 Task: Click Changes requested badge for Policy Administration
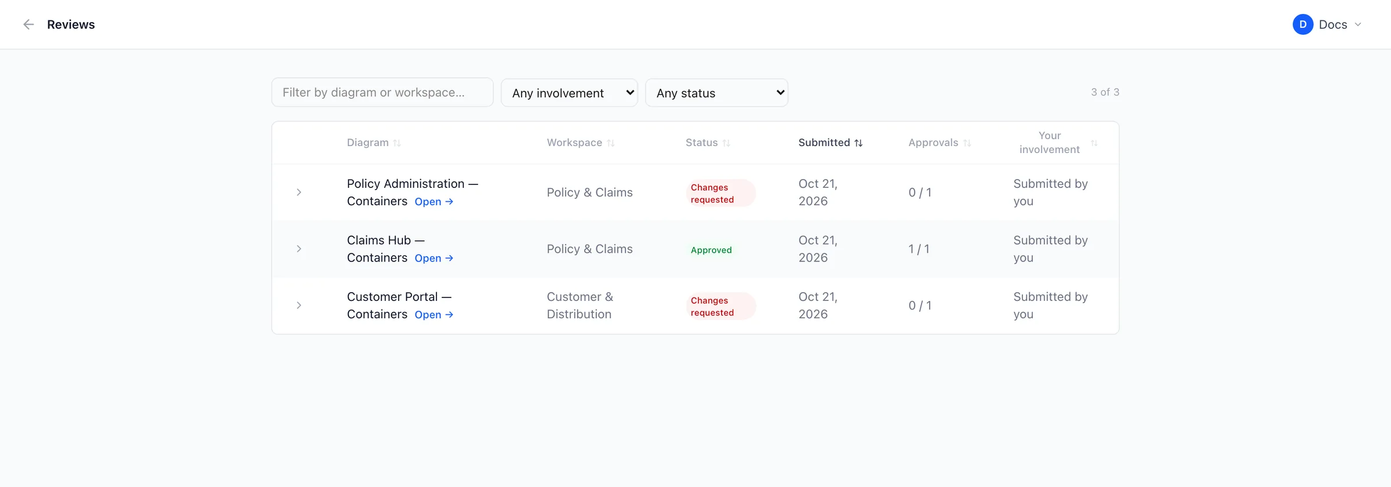[x=720, y=193]
